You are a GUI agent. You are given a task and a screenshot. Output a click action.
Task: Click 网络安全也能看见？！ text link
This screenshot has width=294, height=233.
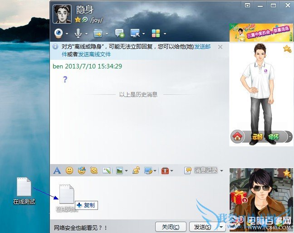(x=81, y=228)
